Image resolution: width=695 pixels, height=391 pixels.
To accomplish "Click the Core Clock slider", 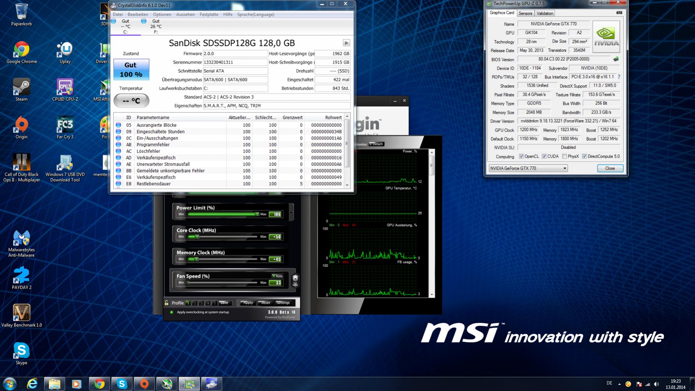I will pos(222,237).
